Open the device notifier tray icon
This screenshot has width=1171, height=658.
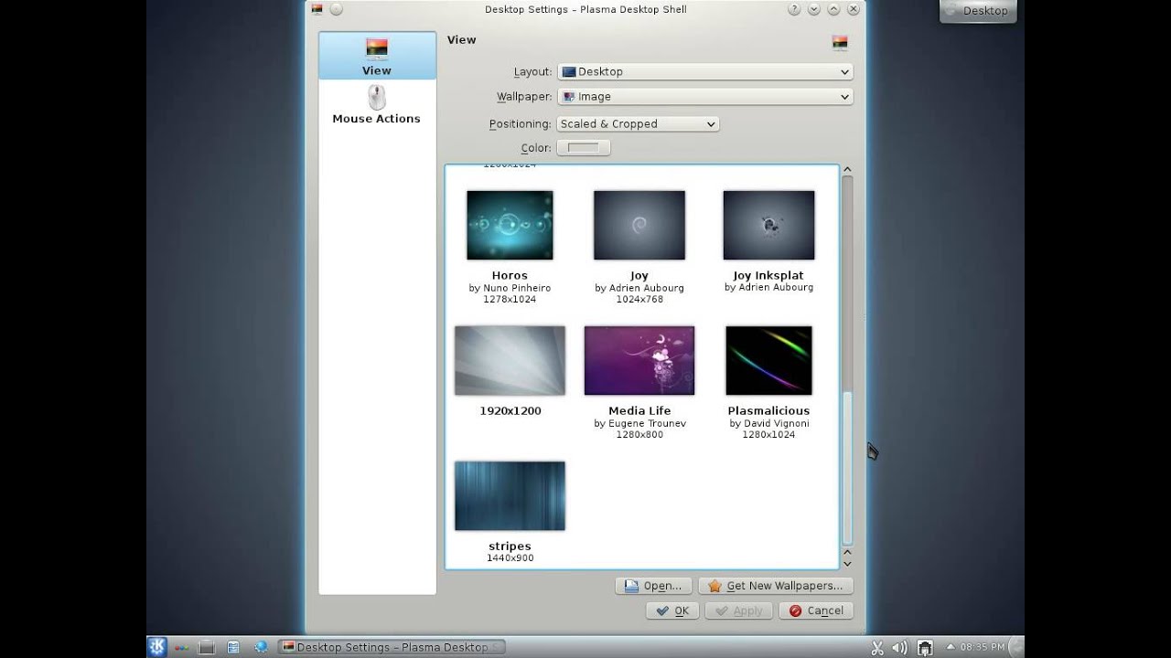coord(925,648)
